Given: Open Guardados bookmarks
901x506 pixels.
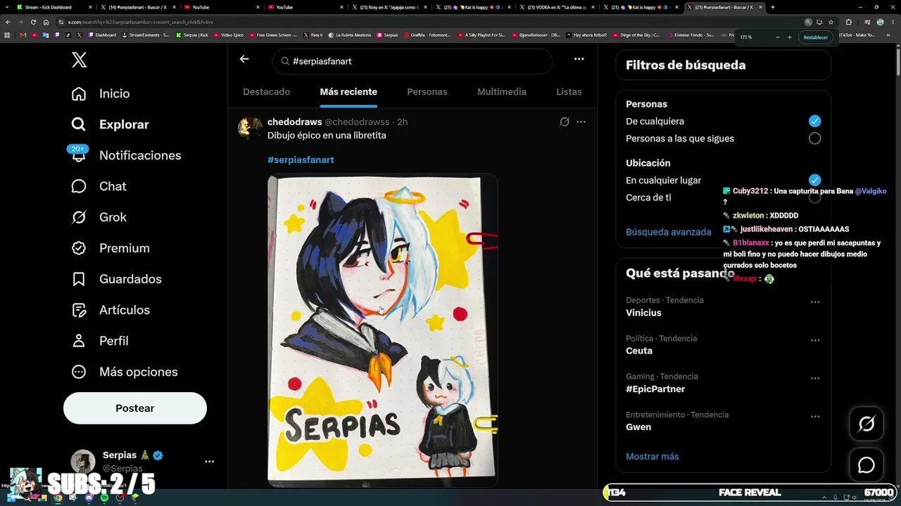Looking at the screenshot, I should point(116,279).
